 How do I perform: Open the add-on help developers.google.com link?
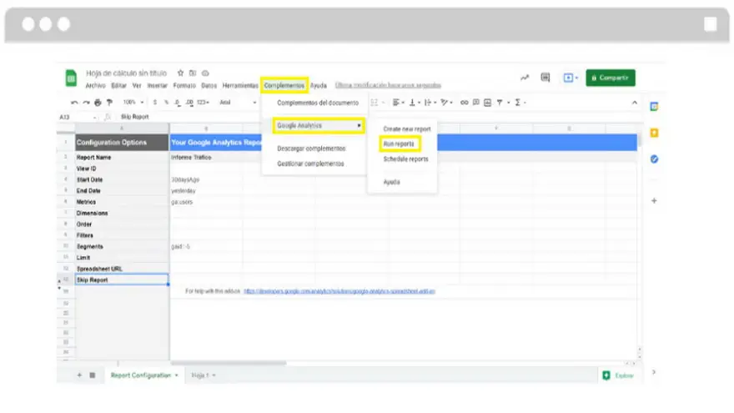pyautogui.click(x=339, y=291)
